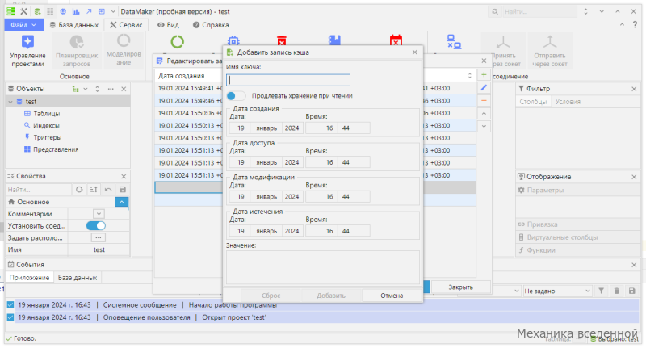Click the save icon in Свойства toolbar
646x348 pixels.
point(123,190)
